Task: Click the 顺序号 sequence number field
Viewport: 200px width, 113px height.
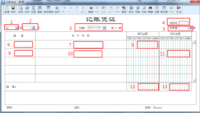Action: tap(184, 23)
